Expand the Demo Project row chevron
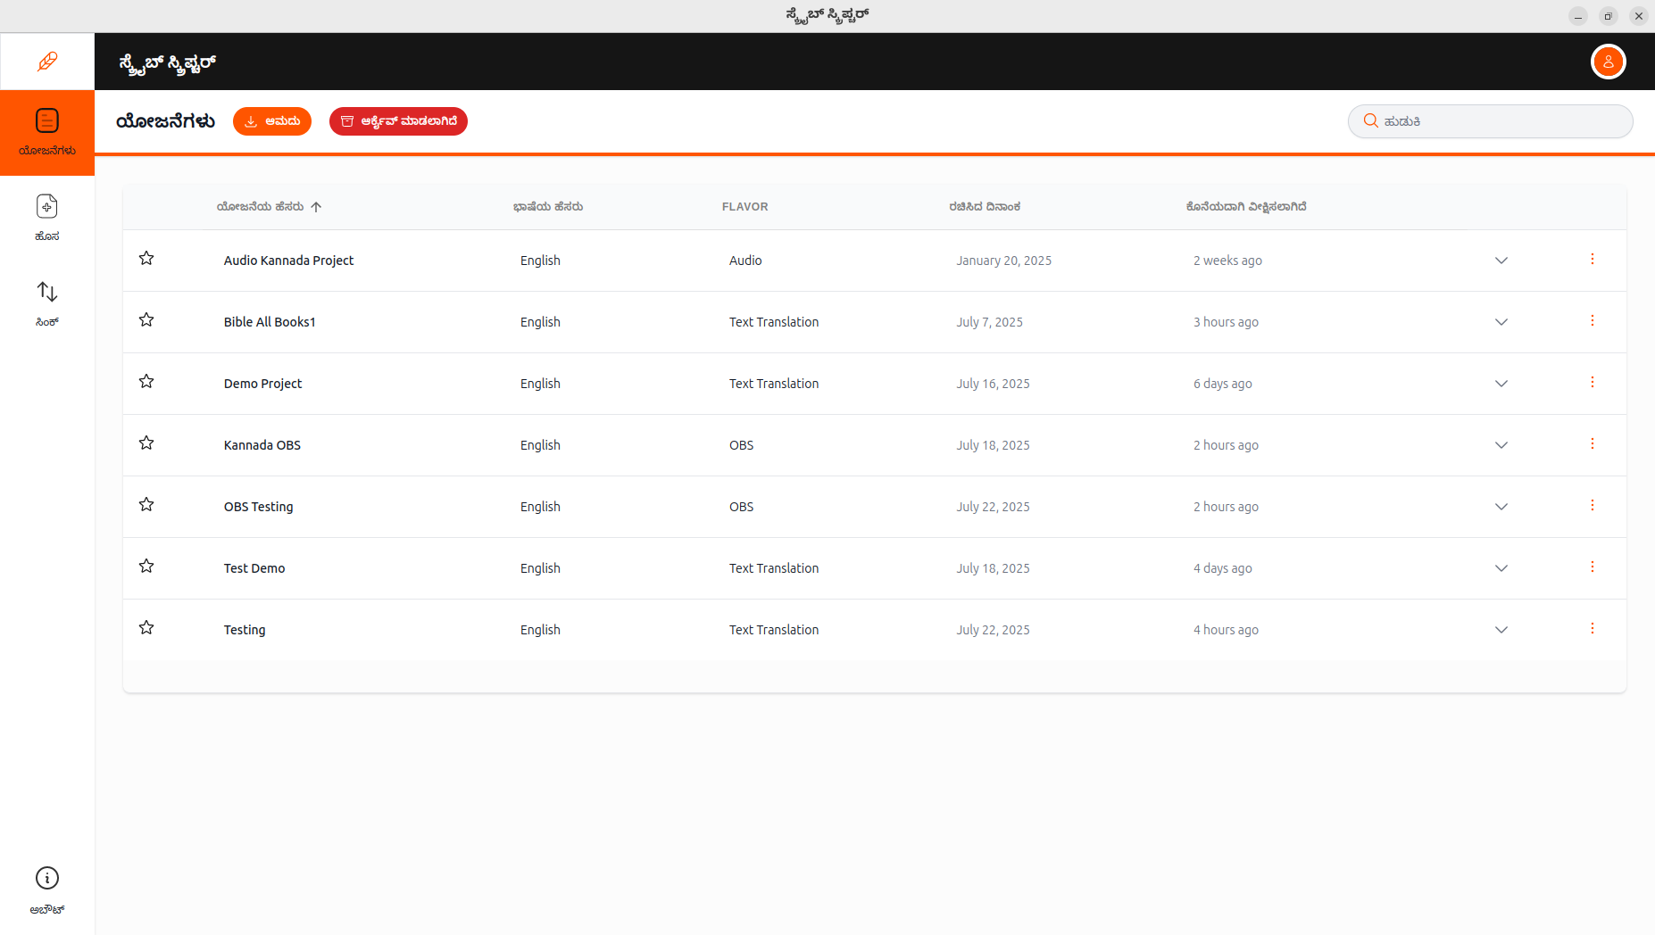The image size is (1655, 935). click(1501, 384)
